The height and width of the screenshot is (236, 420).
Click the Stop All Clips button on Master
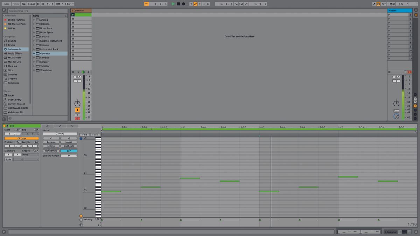[389, 72]
